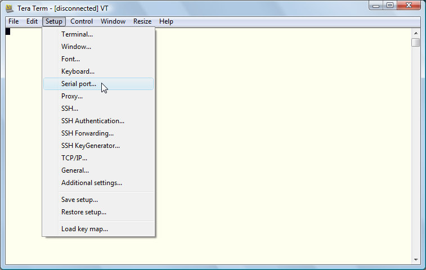Open Keyboard... setup option
This screenshot has height=270, width=426.
tap(78, 71)
